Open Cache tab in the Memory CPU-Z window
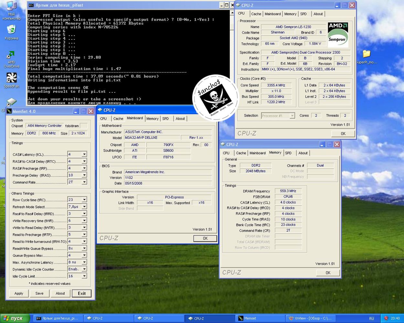This screenshot has width=404, height=323. (241, 153)
